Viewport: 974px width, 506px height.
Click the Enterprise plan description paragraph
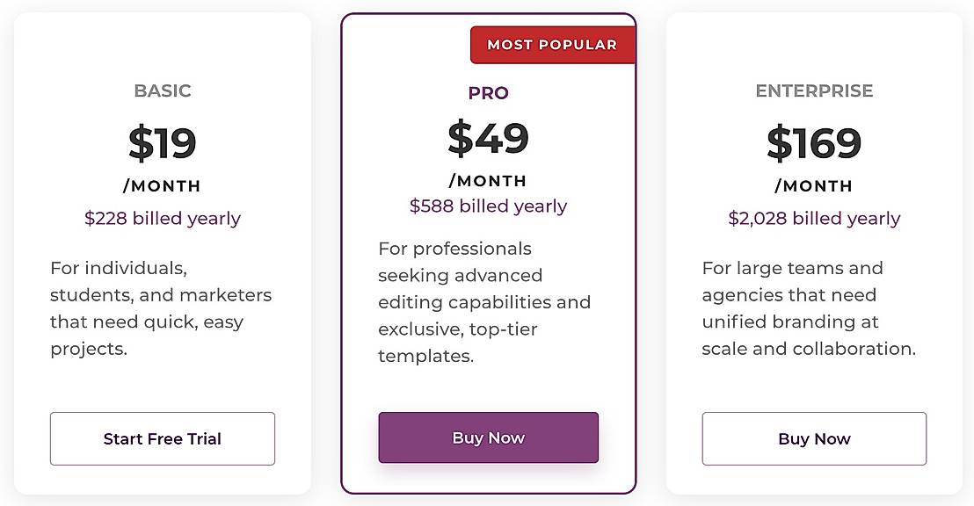809,308
